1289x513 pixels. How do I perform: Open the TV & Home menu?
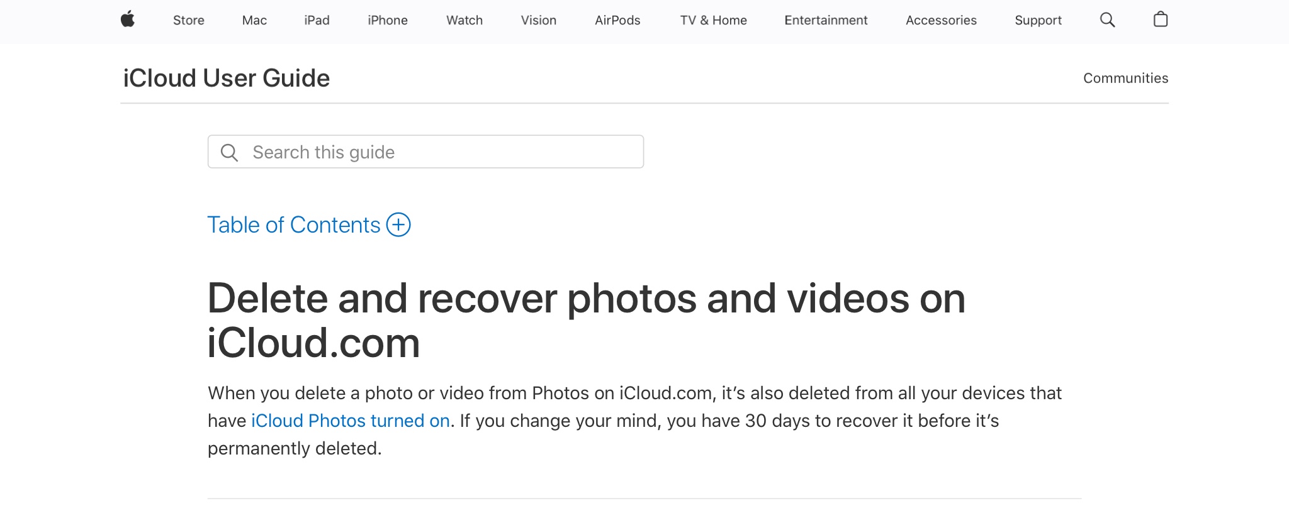[x=713, y=20]
